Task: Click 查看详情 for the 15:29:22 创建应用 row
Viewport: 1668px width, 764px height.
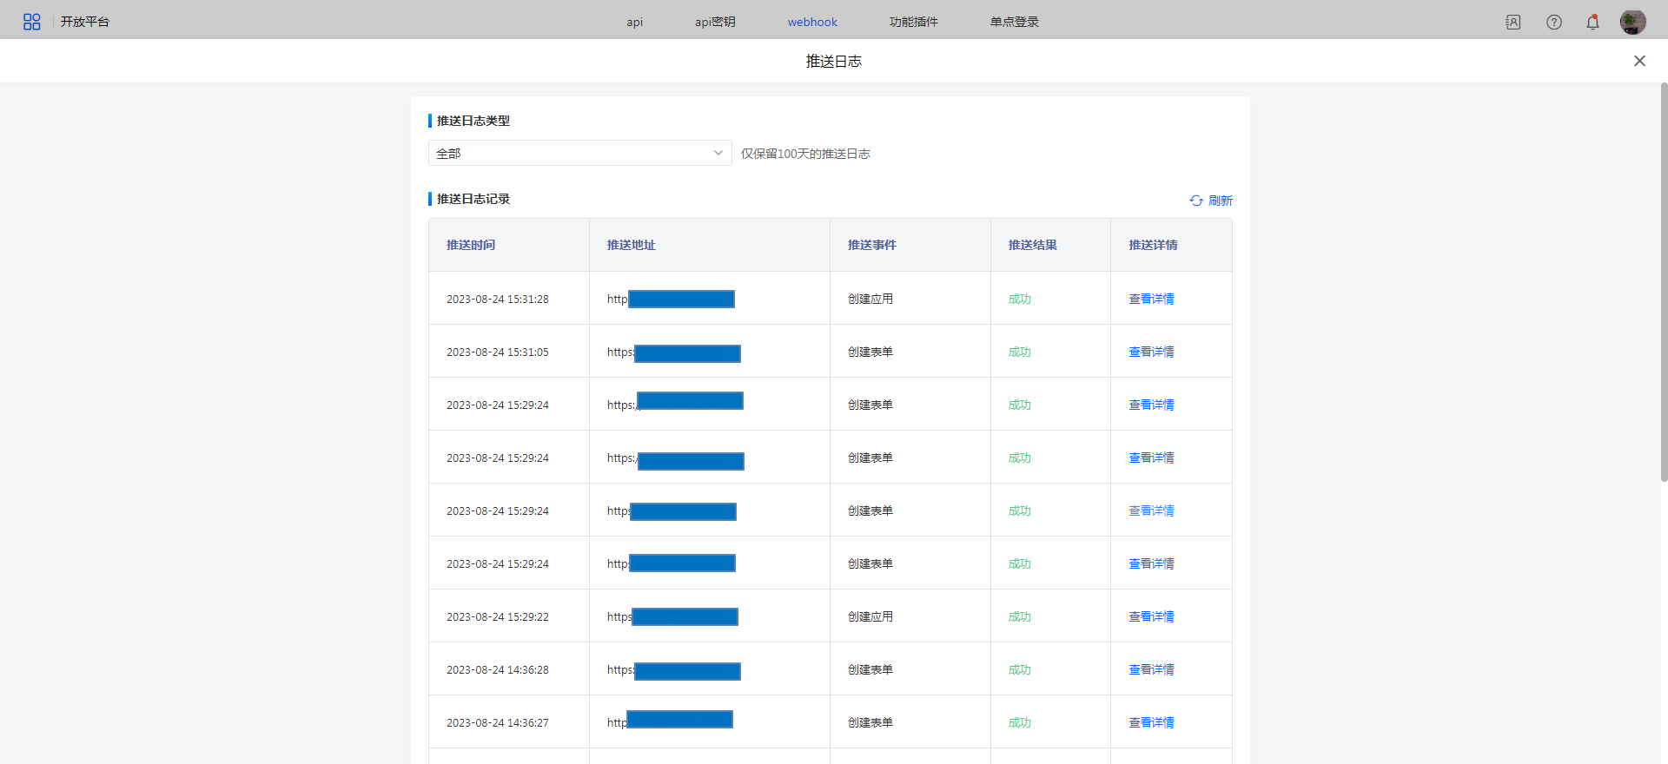Action: click(x=1151, y=616)
